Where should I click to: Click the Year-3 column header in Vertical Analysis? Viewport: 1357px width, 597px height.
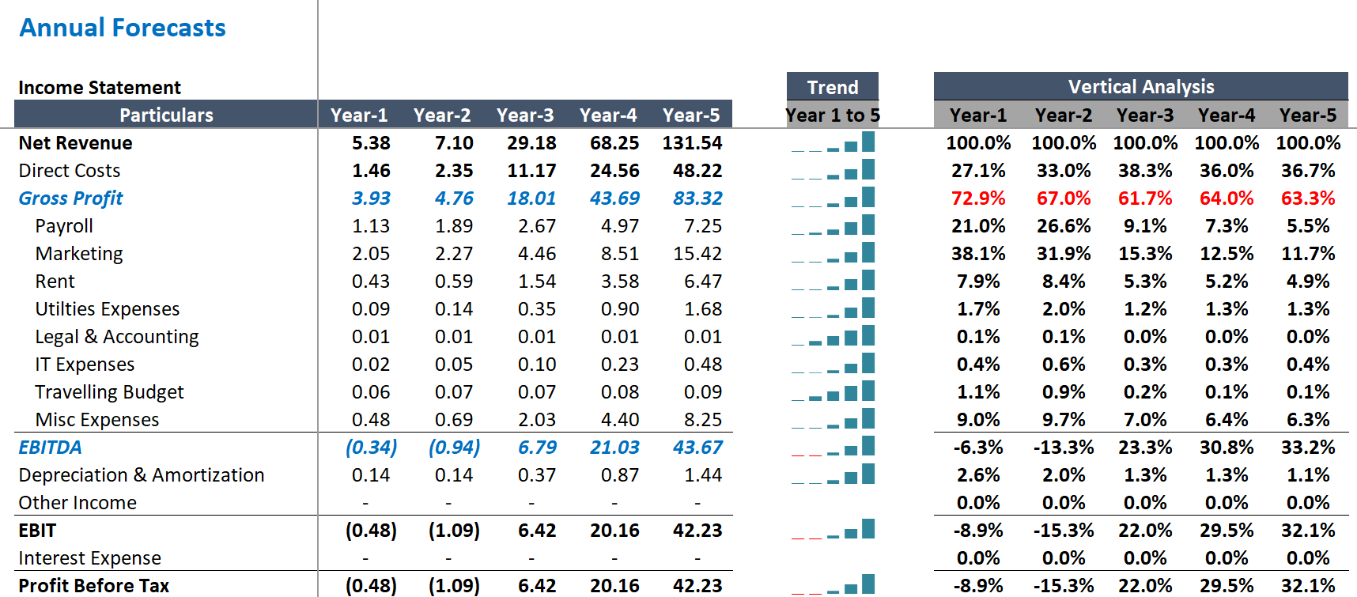pos(1144,115)
